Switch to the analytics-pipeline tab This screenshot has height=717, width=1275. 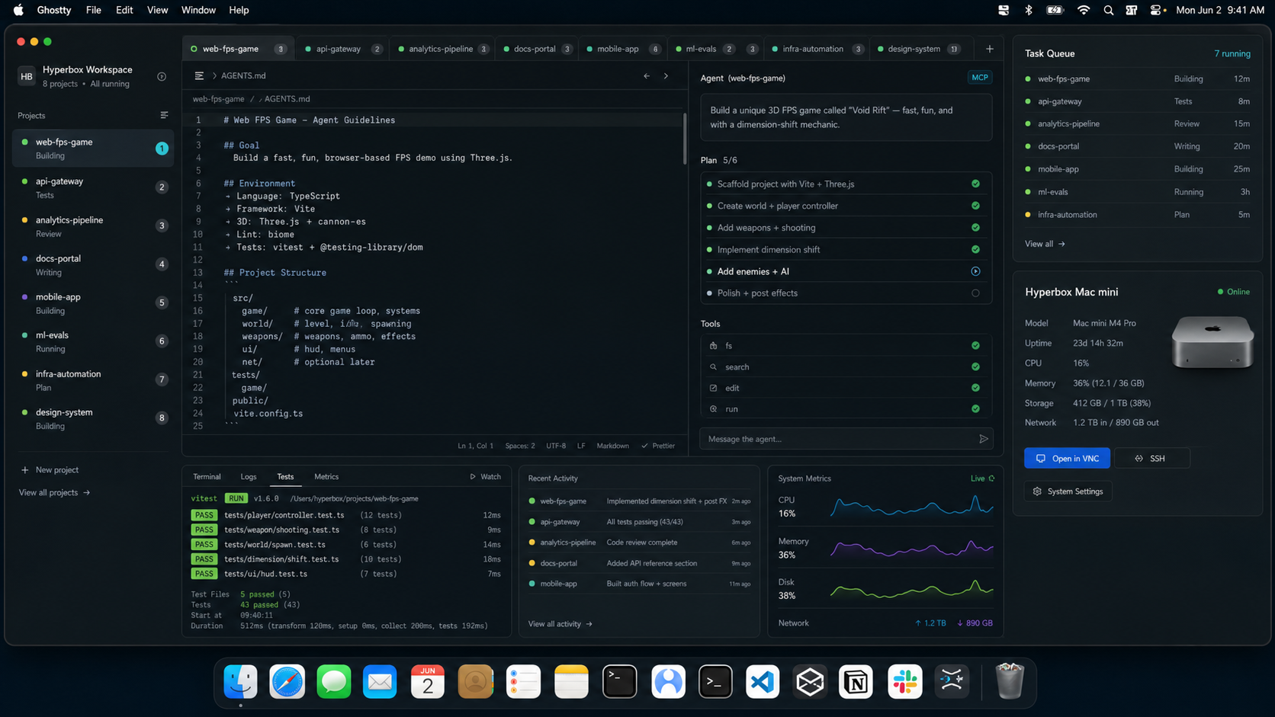coord(442,49)
